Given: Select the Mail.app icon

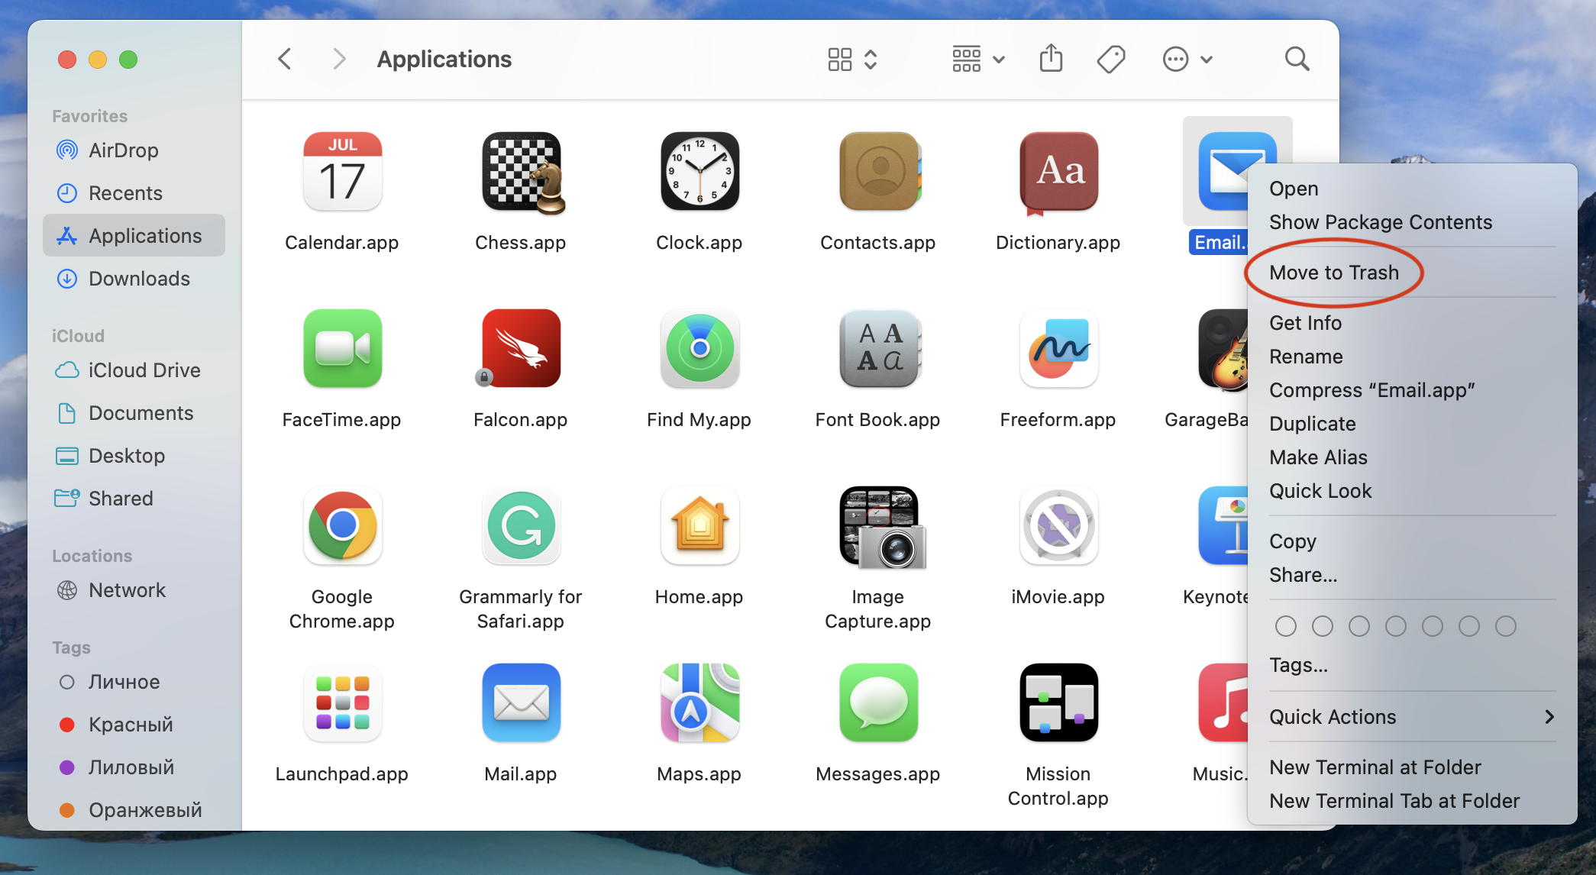Looking at the screenshot, I should click(521, 703).
